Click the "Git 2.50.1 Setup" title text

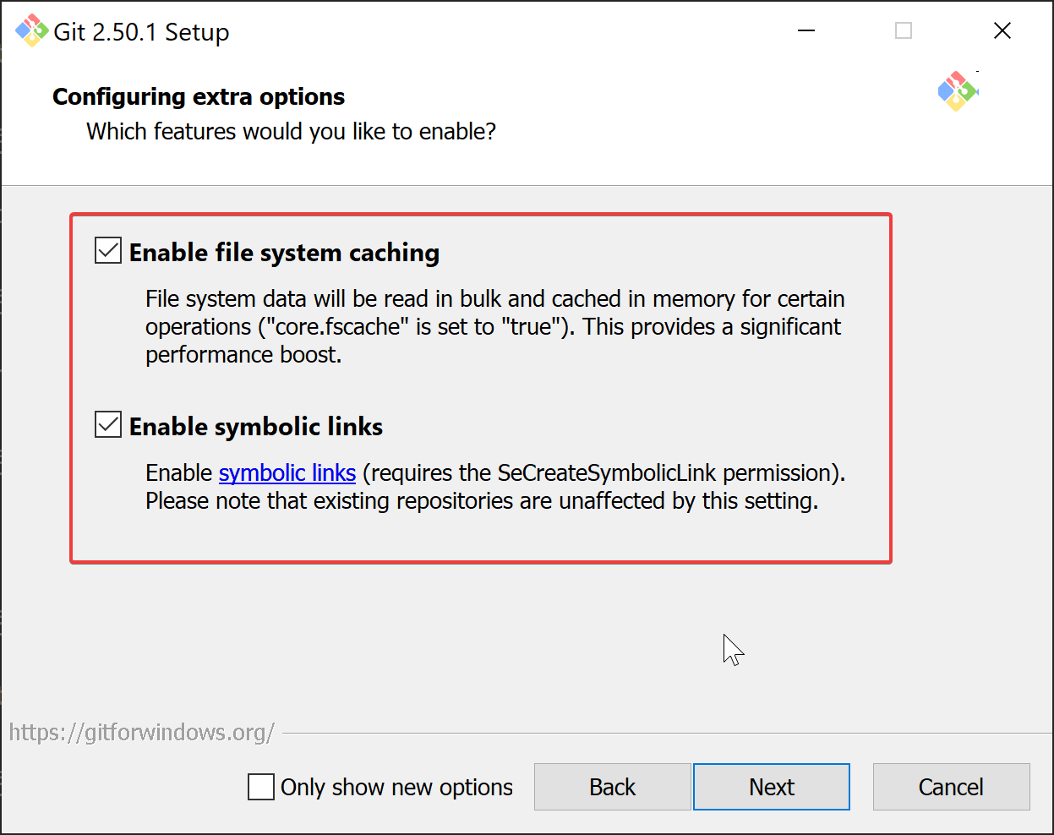click(141, 32)
